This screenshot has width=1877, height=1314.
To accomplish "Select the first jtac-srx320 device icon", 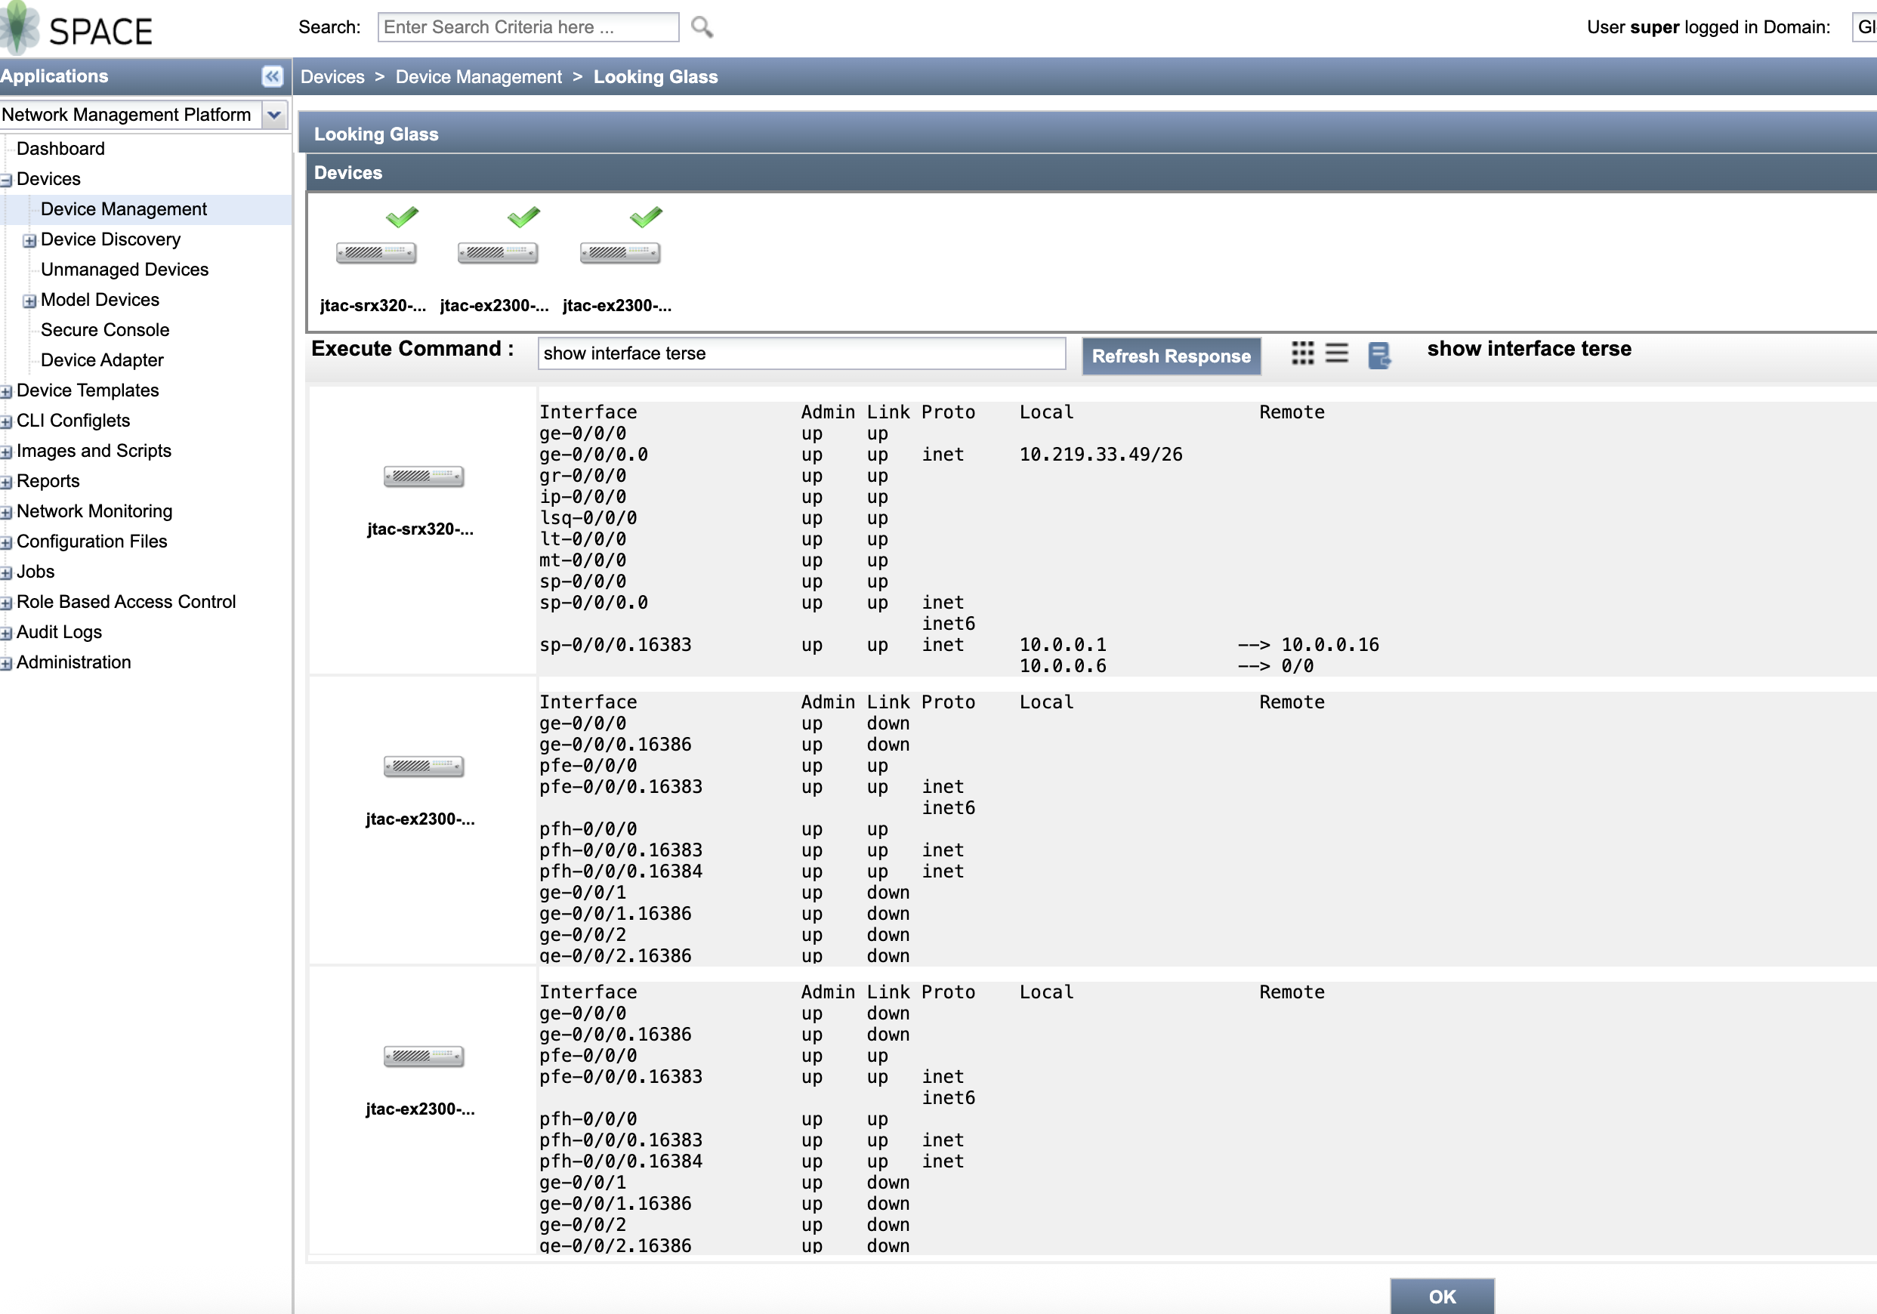I will point(376,253).
